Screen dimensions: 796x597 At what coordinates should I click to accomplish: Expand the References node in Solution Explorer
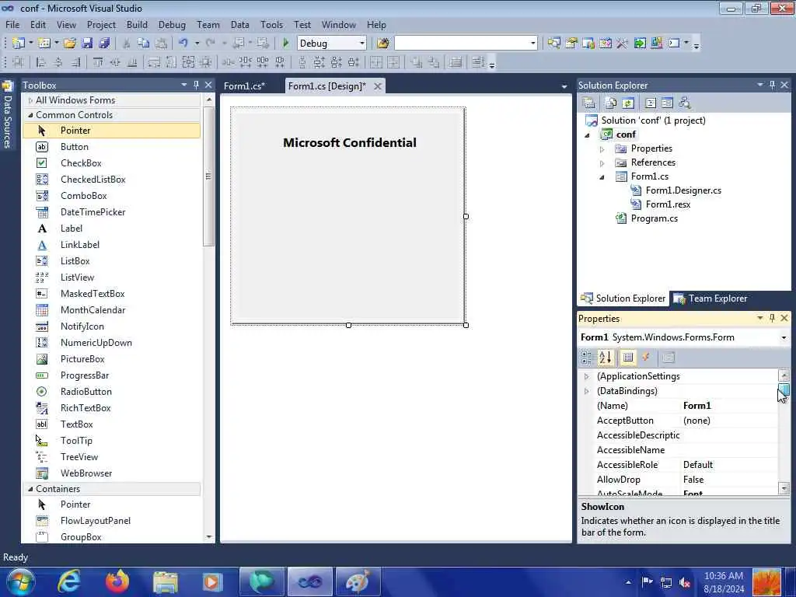pos(602,163)
